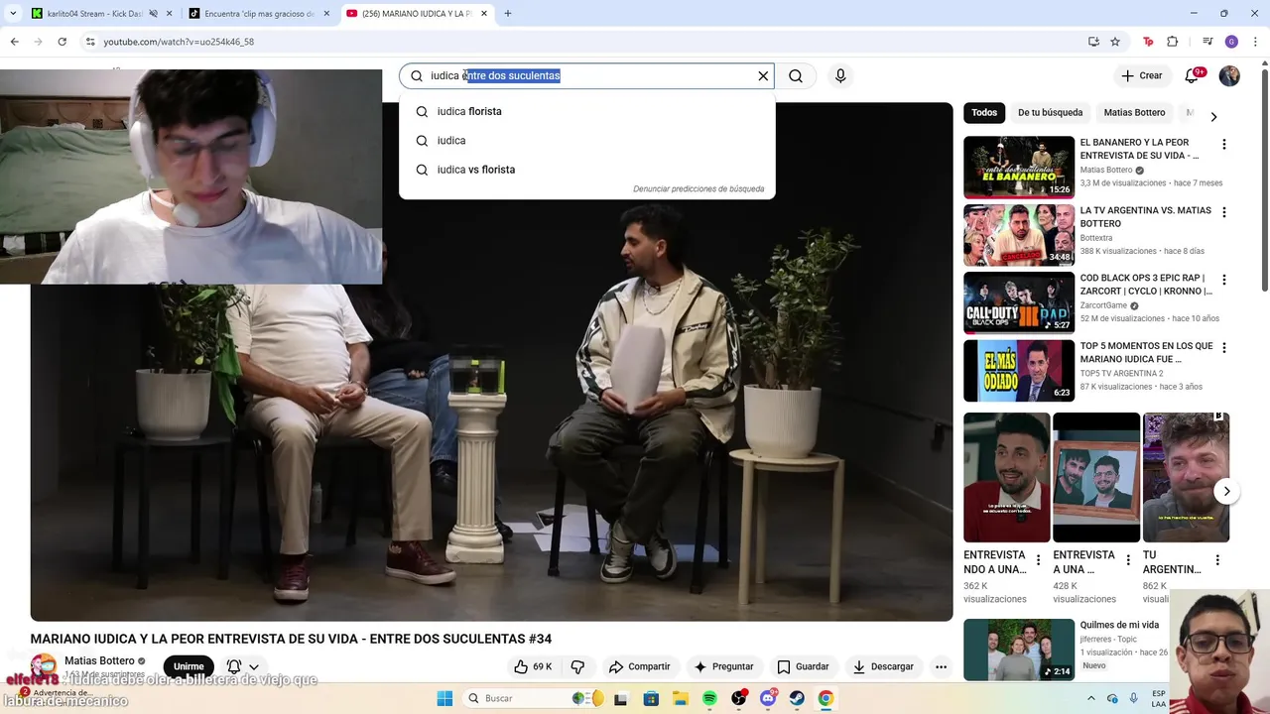The image size is (1270, 714).
Task: Open Matias Bottero channel name link
Action: coord(99,660)
